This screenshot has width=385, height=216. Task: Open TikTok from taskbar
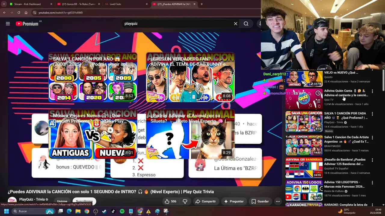click(113, 211)
